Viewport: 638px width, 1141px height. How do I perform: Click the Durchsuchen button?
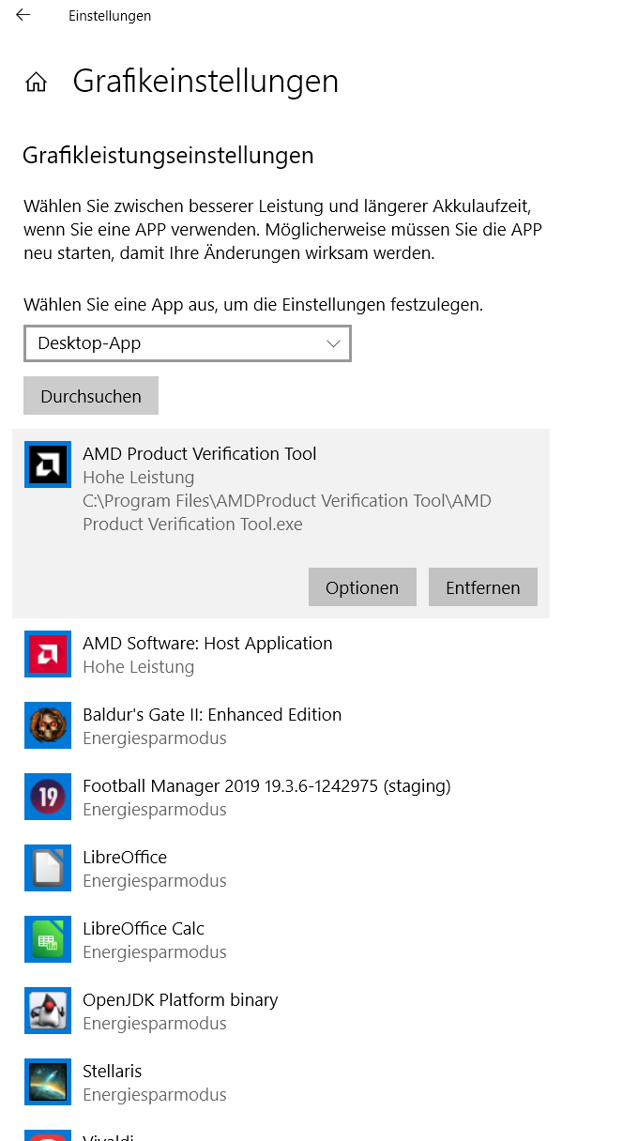(91, 396)
